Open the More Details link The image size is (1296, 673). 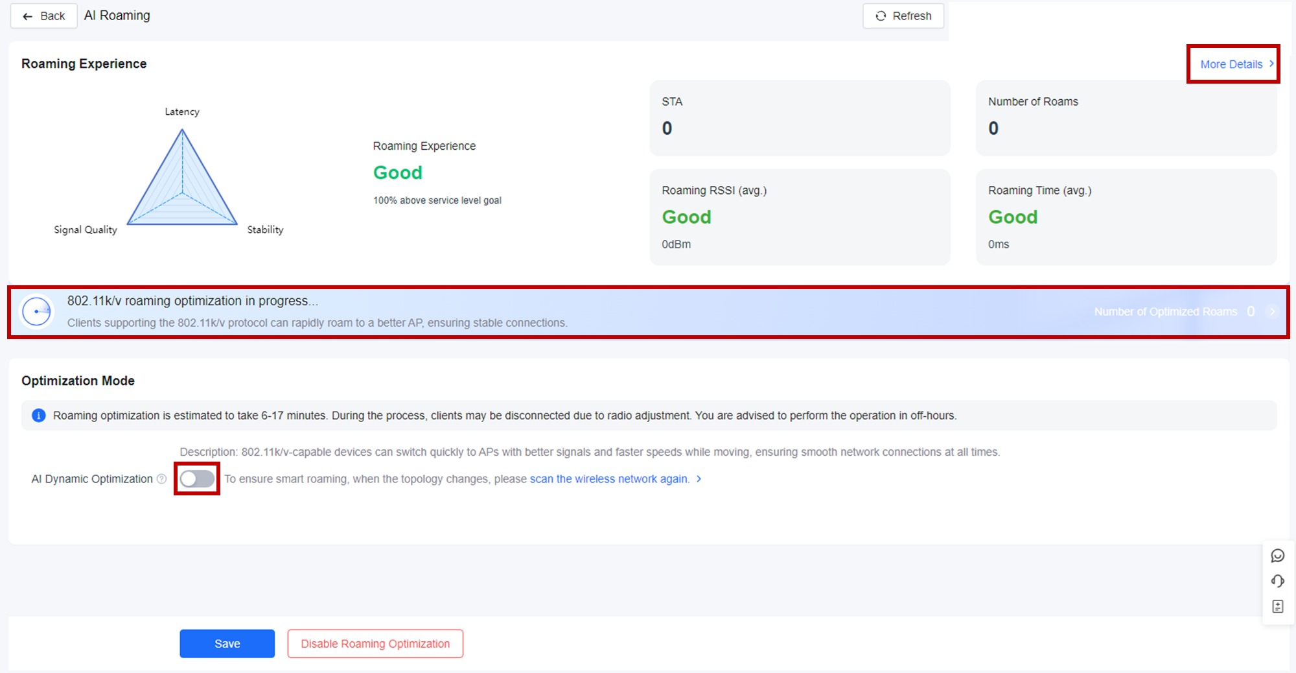[x=1231, y=64]
